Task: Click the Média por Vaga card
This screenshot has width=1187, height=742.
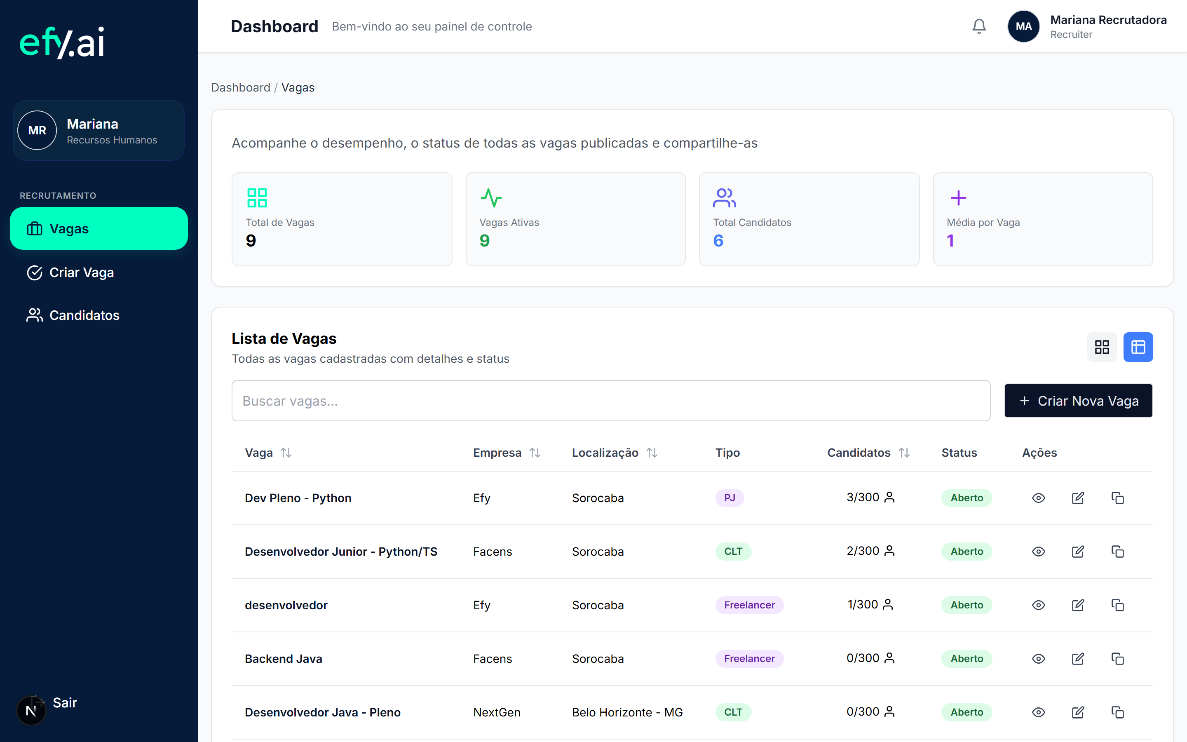Action: pyautogui.click(x=1043, y=219)
